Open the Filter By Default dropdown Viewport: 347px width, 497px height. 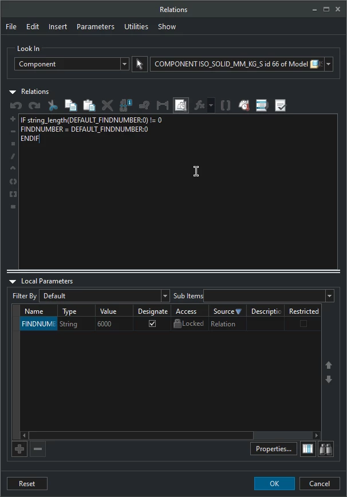[165, 296]
